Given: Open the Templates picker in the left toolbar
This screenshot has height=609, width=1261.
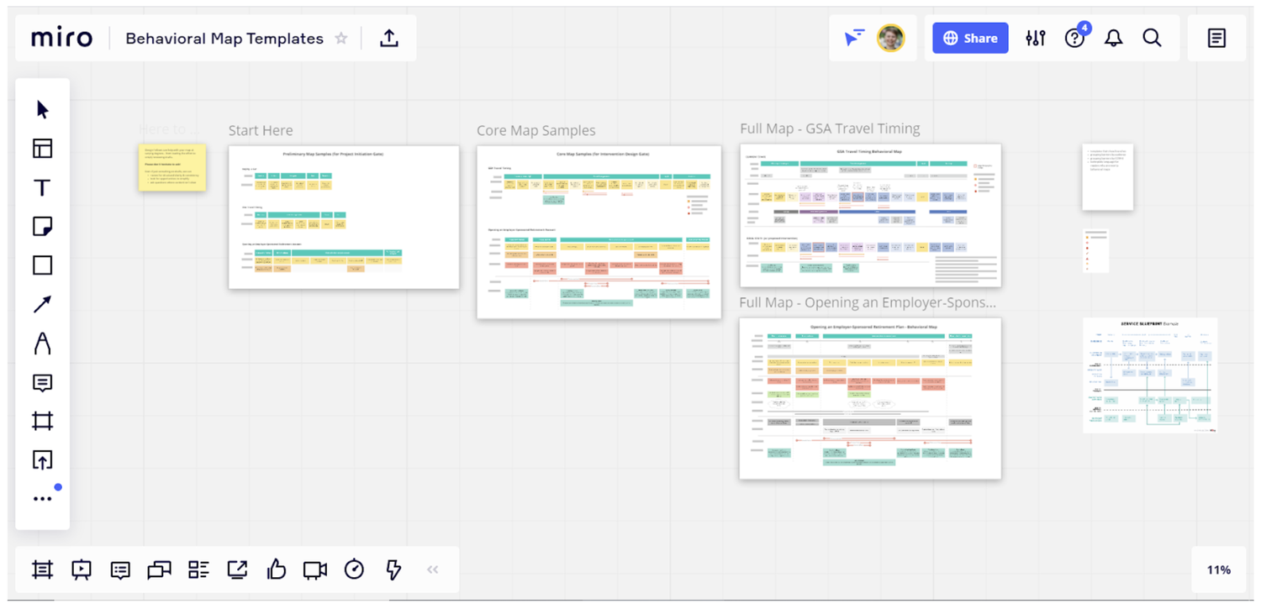Looking at the screenshot, I should pos(42,149).
